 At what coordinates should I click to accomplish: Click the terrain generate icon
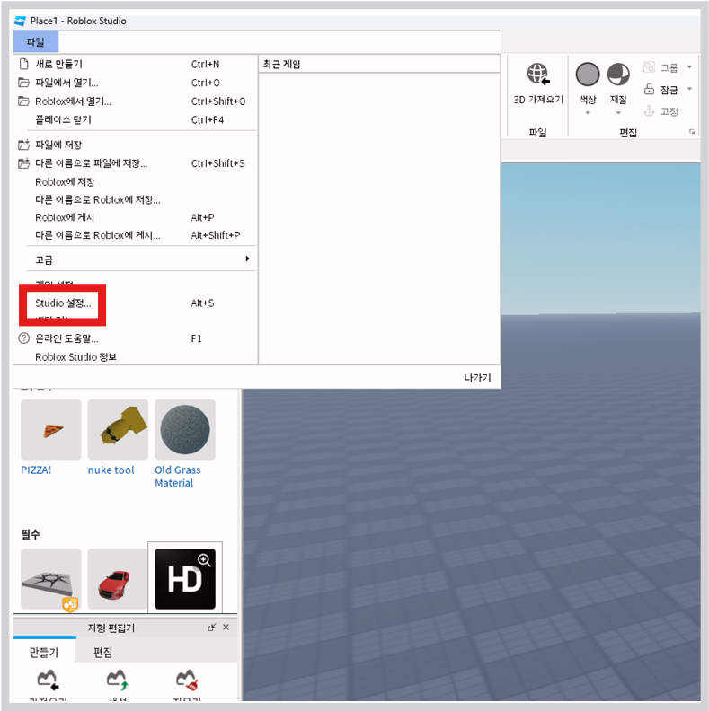pos(118,680)
